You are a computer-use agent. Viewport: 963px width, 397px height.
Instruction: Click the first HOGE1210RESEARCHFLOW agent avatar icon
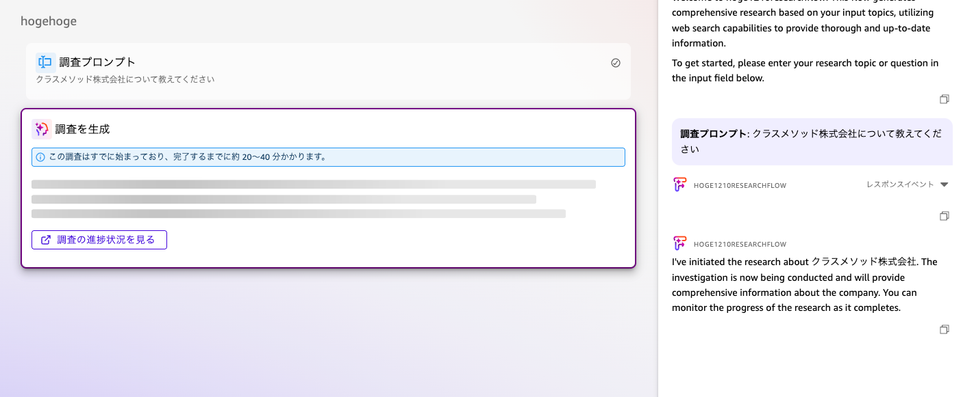click(679, 184)
